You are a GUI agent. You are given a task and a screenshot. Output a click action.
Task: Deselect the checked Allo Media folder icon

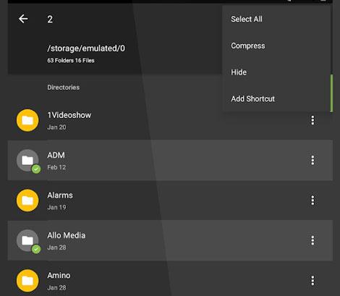(27, 240)
